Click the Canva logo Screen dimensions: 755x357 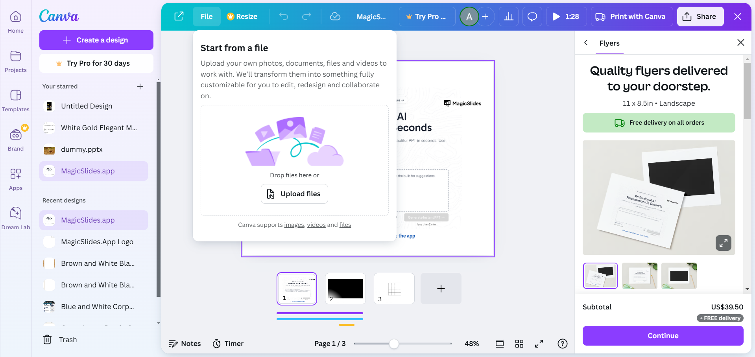tap(59, 16)
